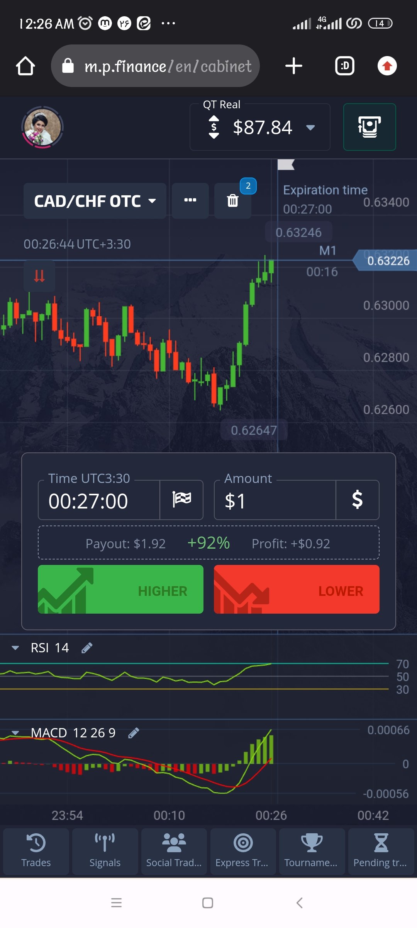Open the tab switcher icon

[344, 66]
